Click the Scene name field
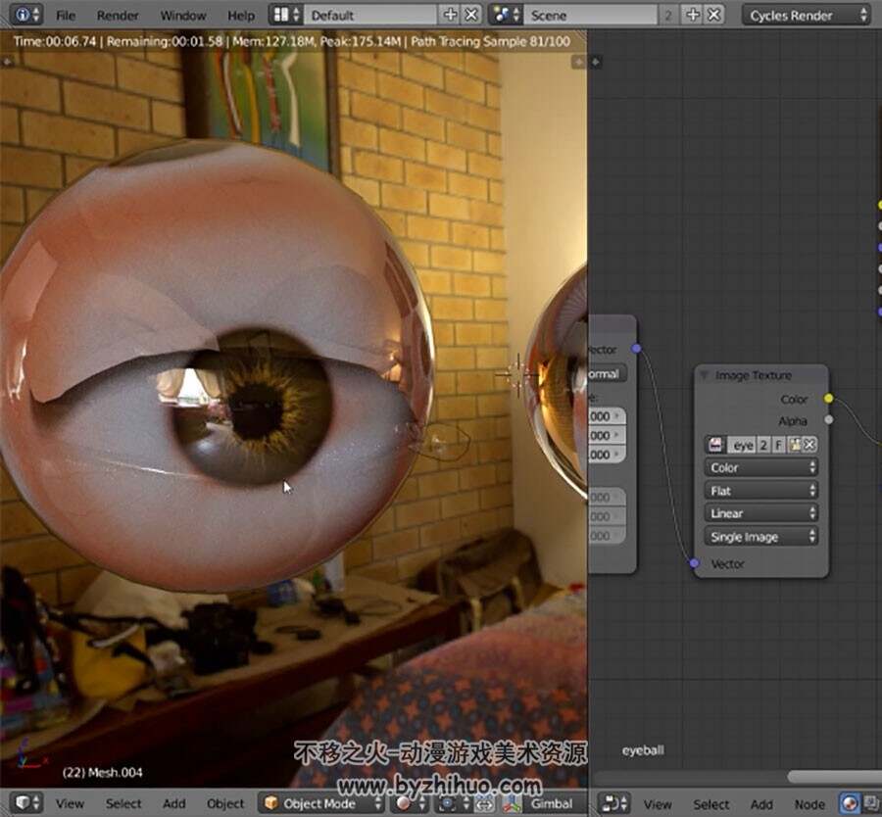 click(590, 15)
